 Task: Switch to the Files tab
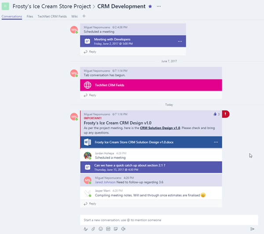30,16
